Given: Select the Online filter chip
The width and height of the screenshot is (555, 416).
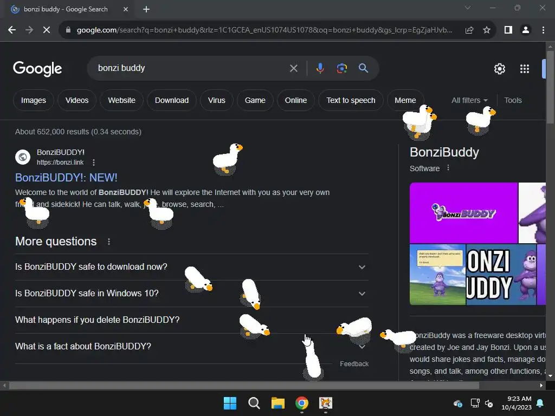Looking at the screenshot, I should pyautogui.click(x=296, y=100).
